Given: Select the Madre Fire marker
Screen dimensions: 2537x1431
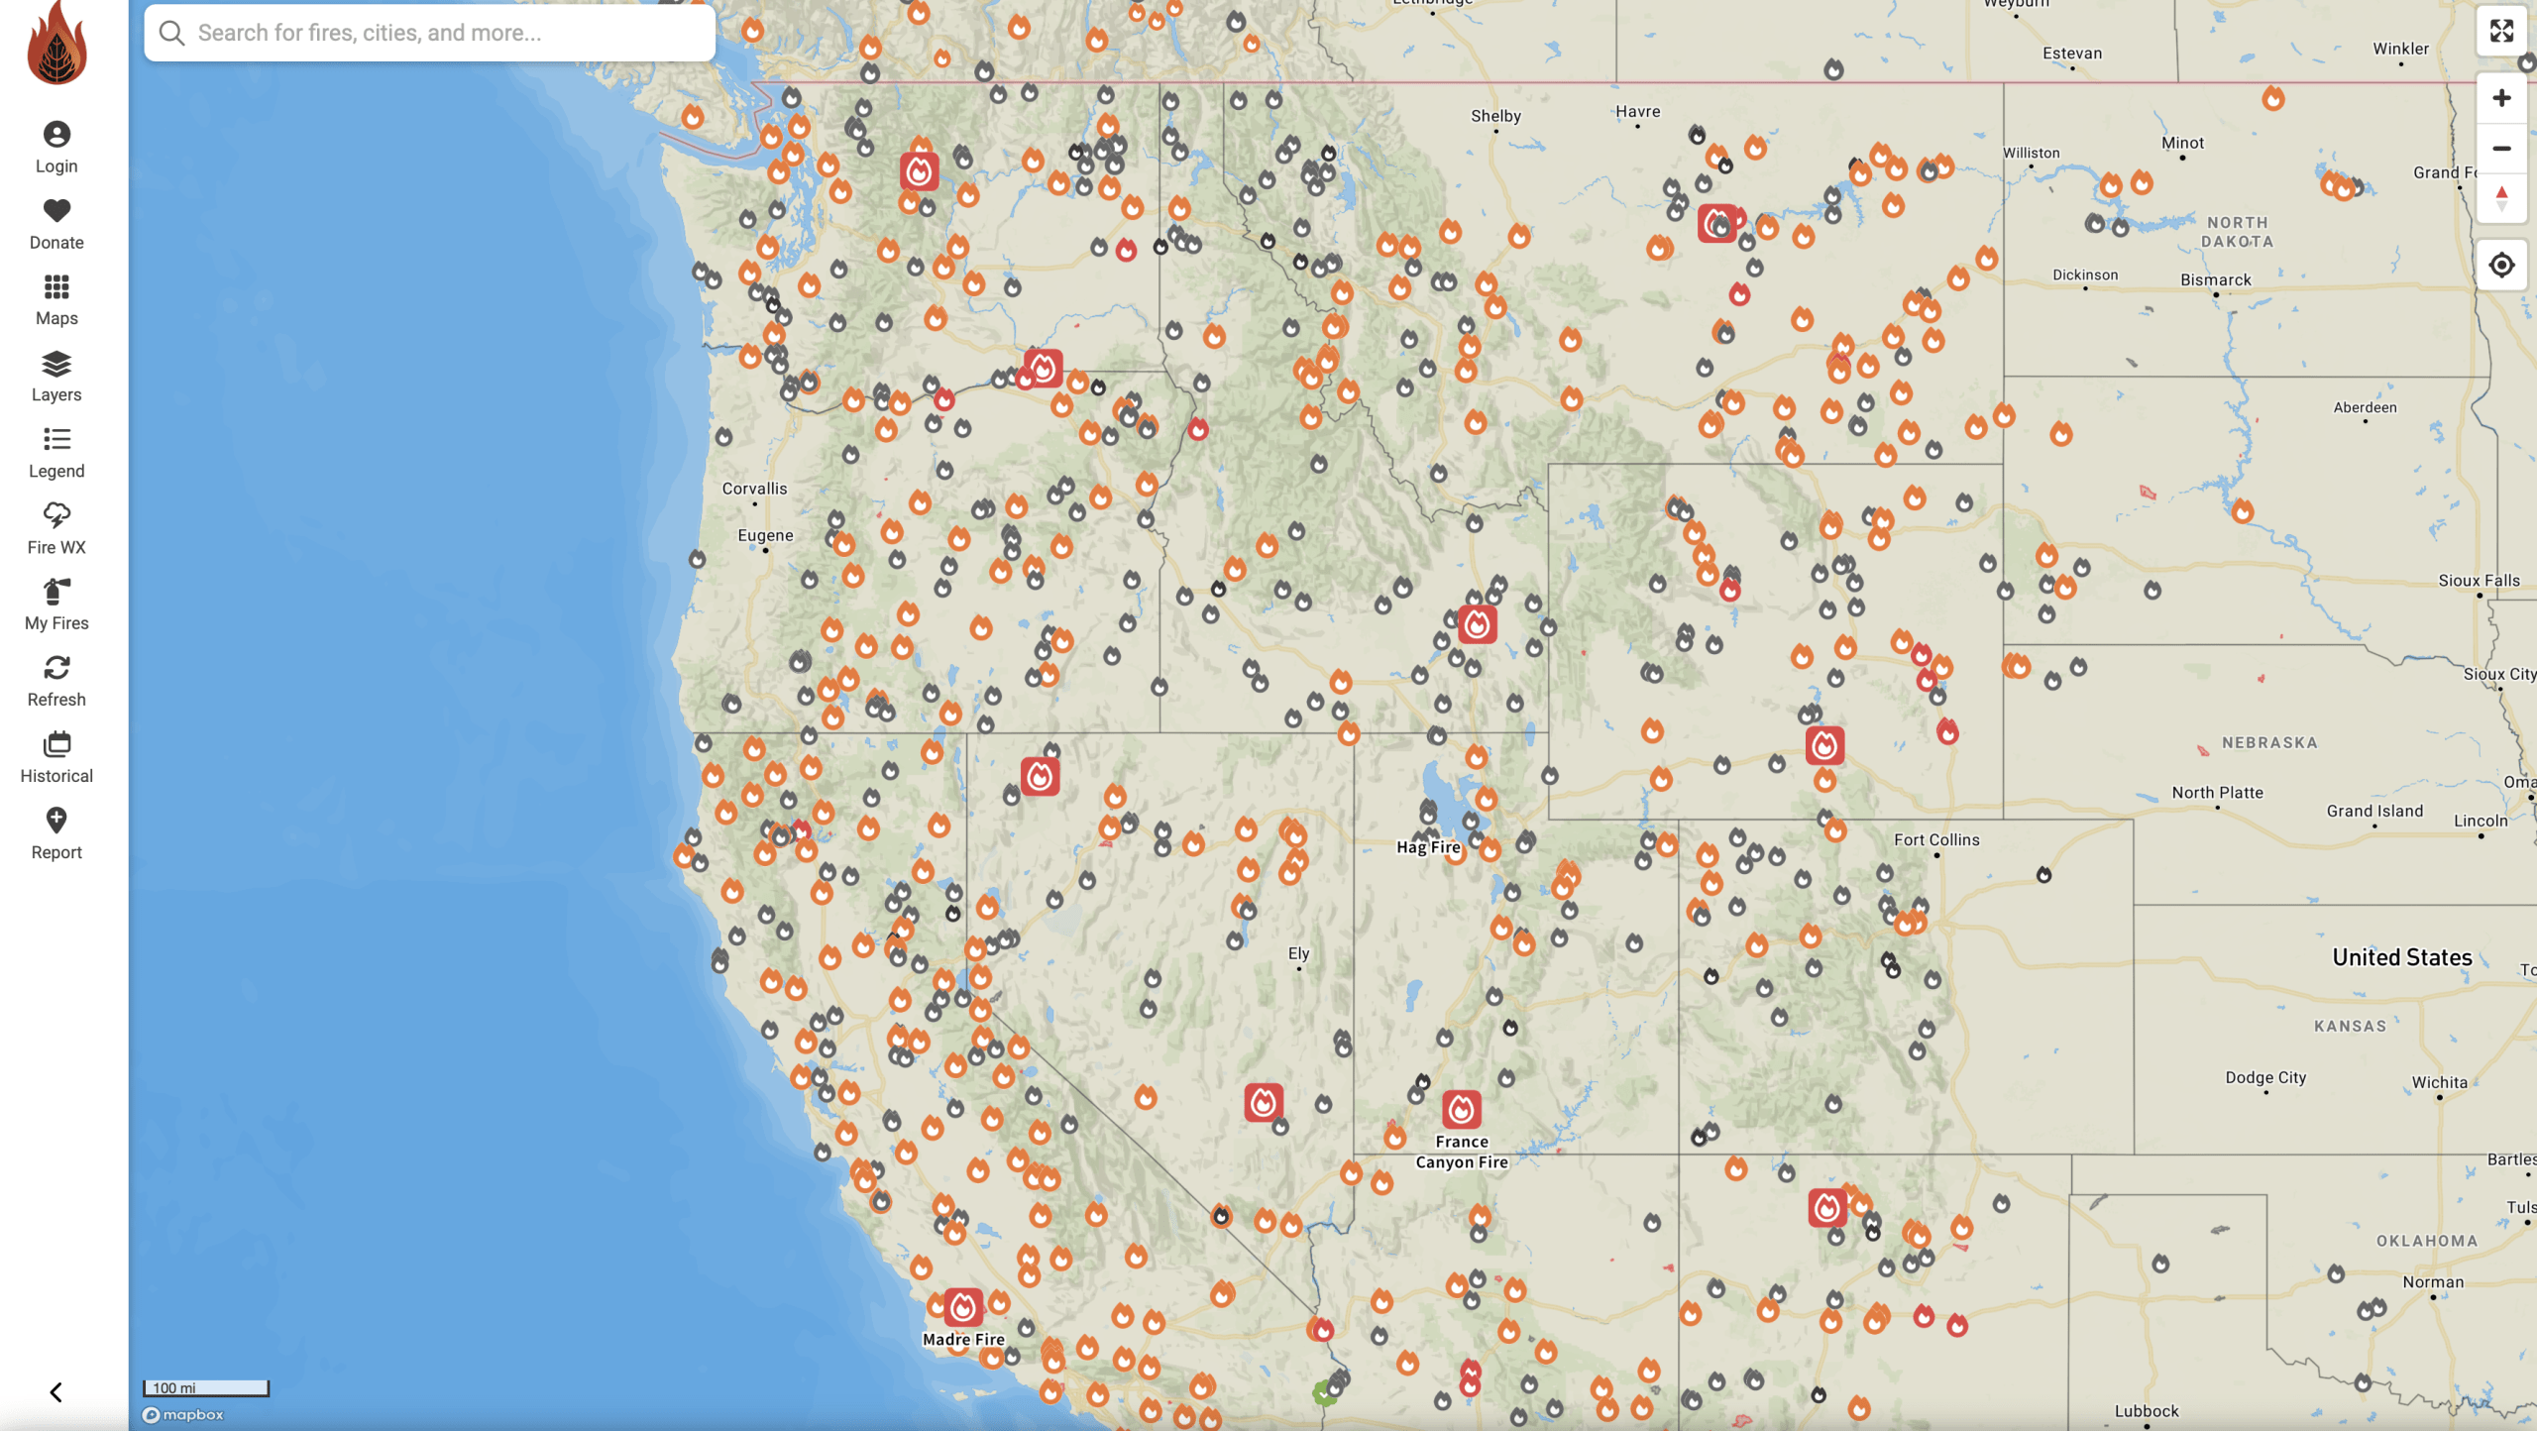Looking at the screenshot, I should pos(962,1308).
